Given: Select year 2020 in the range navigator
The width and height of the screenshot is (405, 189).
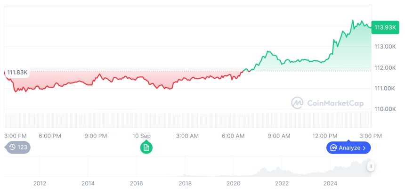Looking at the screenshot, I should pyautogui.click(x=233, y=183).
